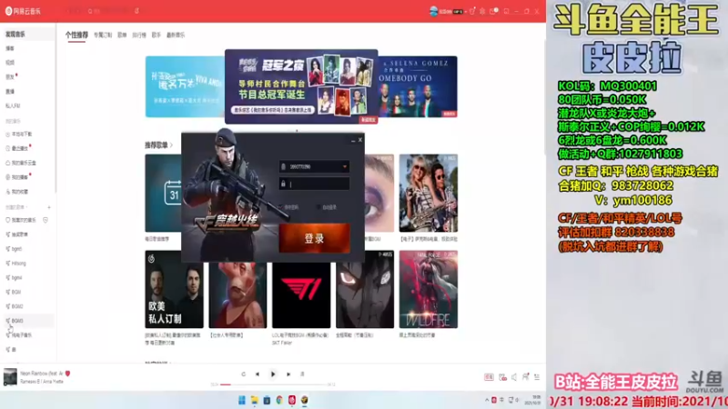Screen dimensions: 728x409
Task: Toggle remember password checkbox in CrossFire launcher
Action: [280, 207]
